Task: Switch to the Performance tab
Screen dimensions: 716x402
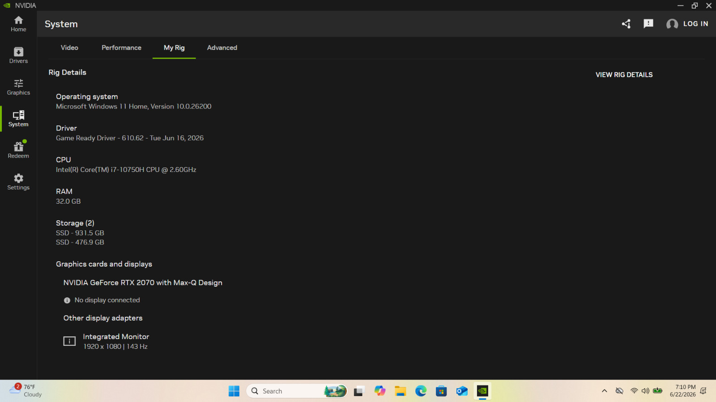Action: 121,48
